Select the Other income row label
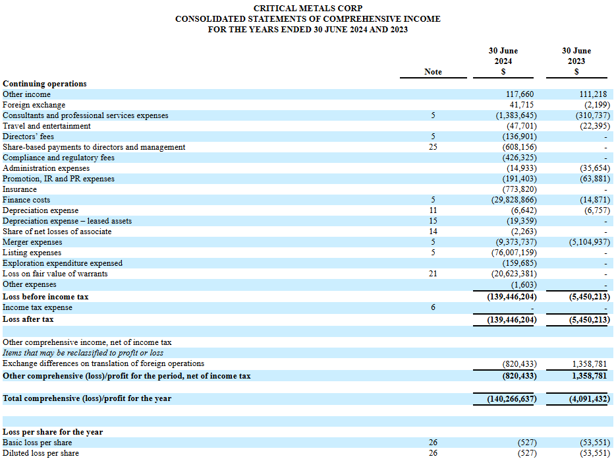Screen dimensions: 614x463 [26, 94]
